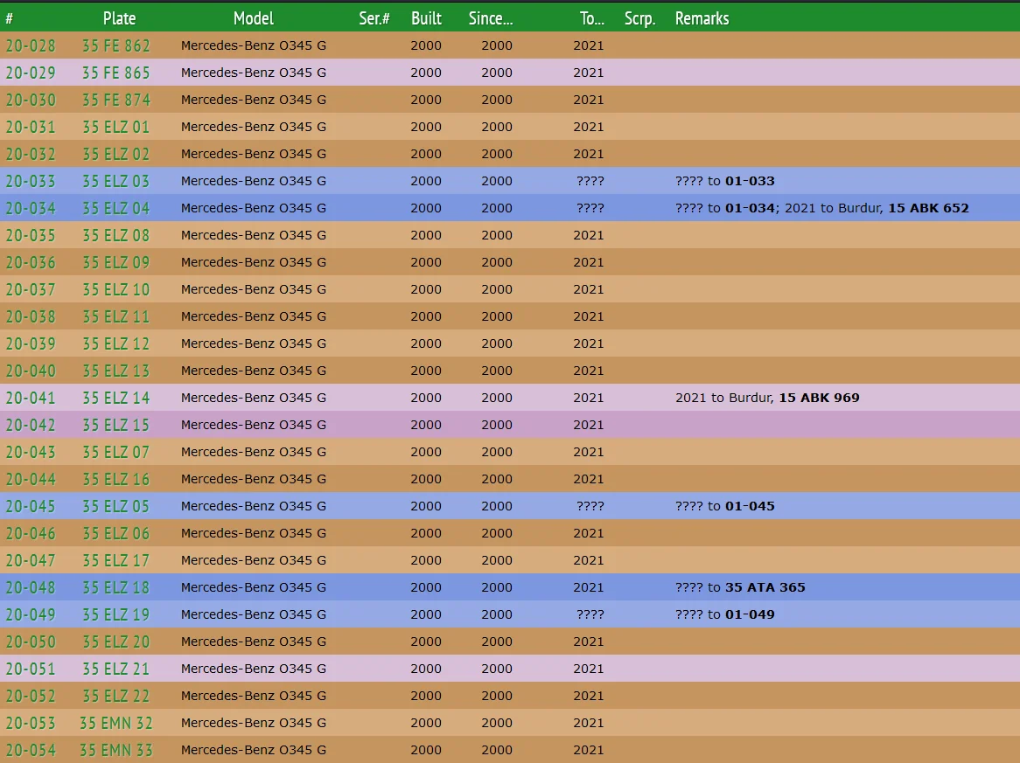This screenshot has height=763, width=1020.
Task: Open fleet number 20-045 link
Action: coord(31,506)
